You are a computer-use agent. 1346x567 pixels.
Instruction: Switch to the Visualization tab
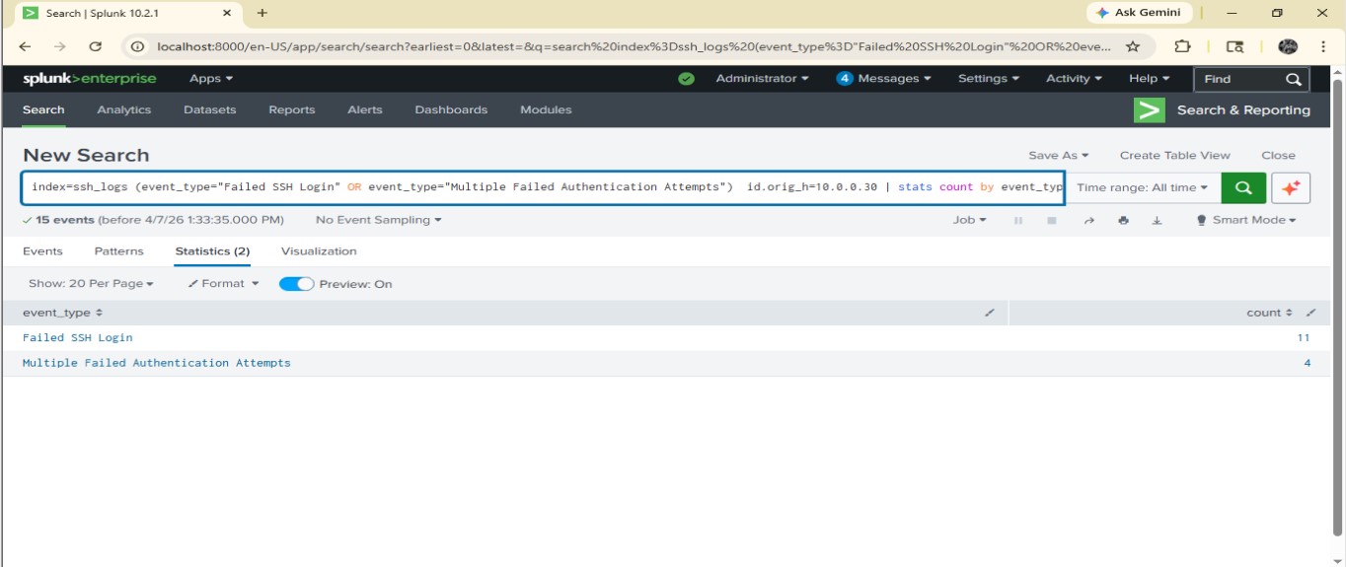click(319, 251)
